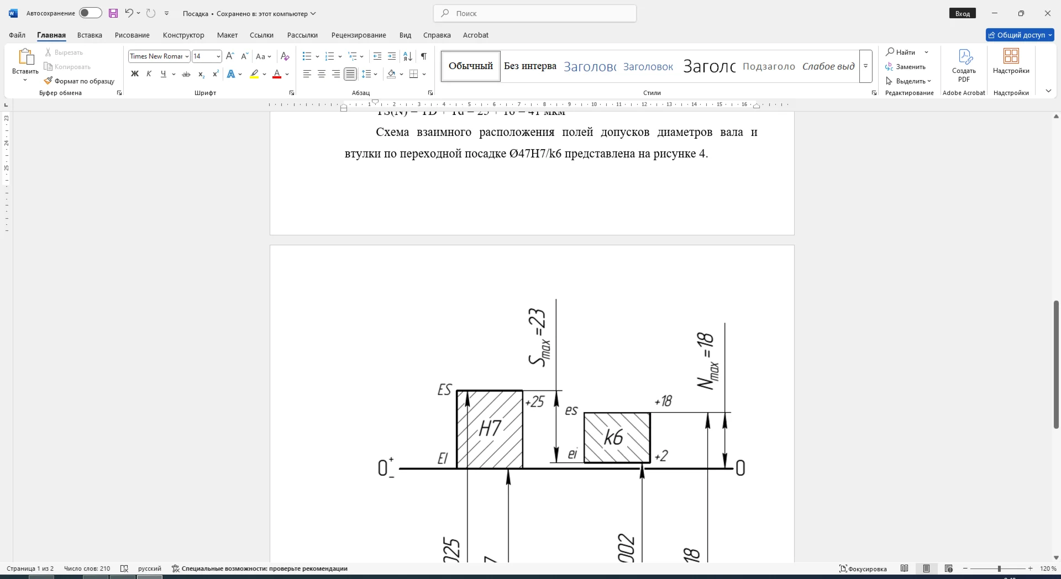Screen dimensions: 1061x579
Task: Click the Заменить button
Action: click(906, 67)
